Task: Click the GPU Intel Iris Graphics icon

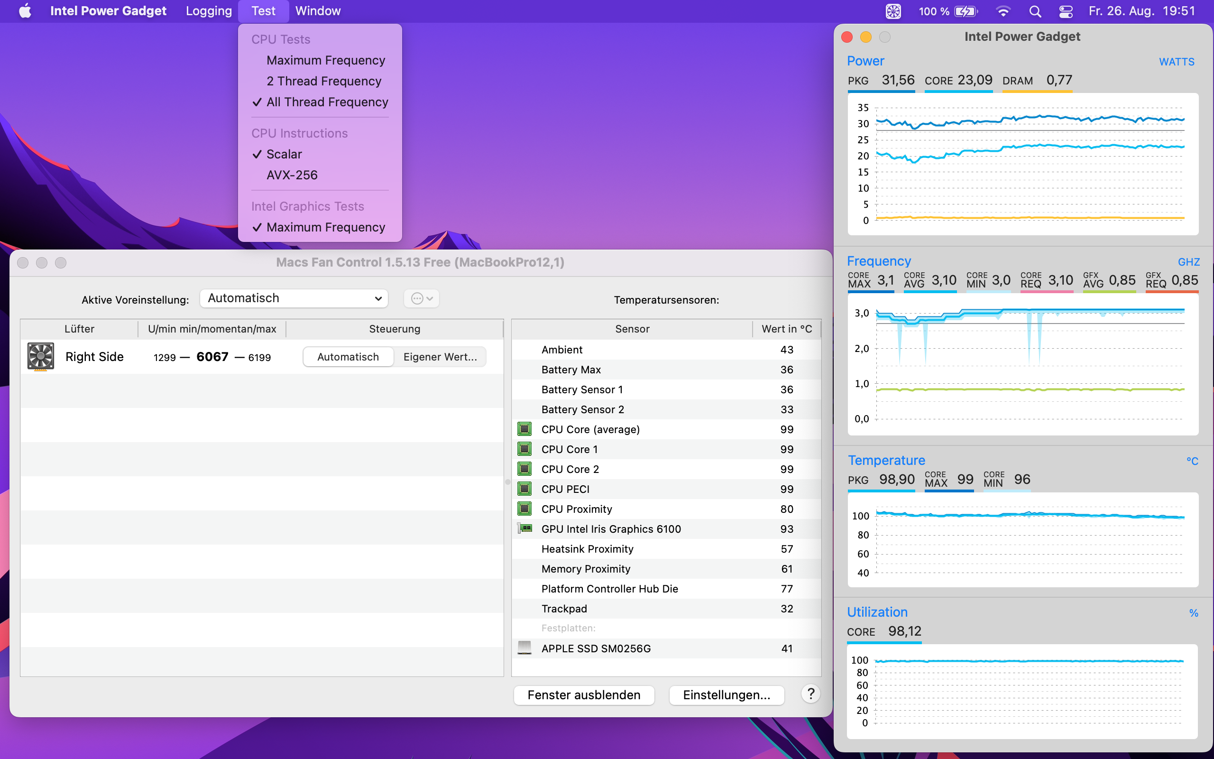Action: pos(524,528)
